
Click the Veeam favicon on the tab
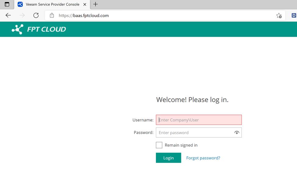click(x=20, y=4)
